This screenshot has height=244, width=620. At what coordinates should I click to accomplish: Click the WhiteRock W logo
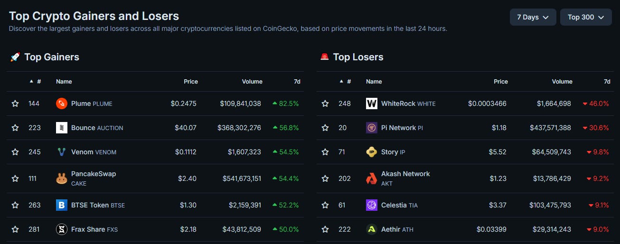tap(372, 103)
